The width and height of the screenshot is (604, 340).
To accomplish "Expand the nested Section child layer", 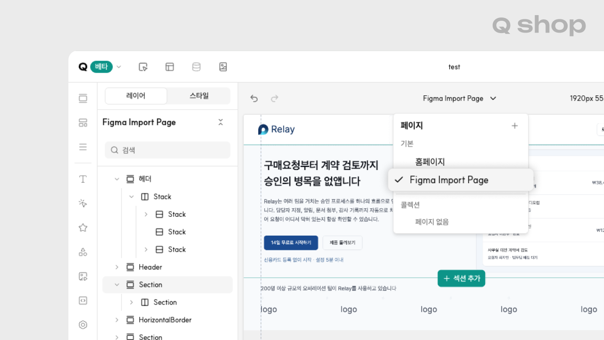I will tap(132, 302).
